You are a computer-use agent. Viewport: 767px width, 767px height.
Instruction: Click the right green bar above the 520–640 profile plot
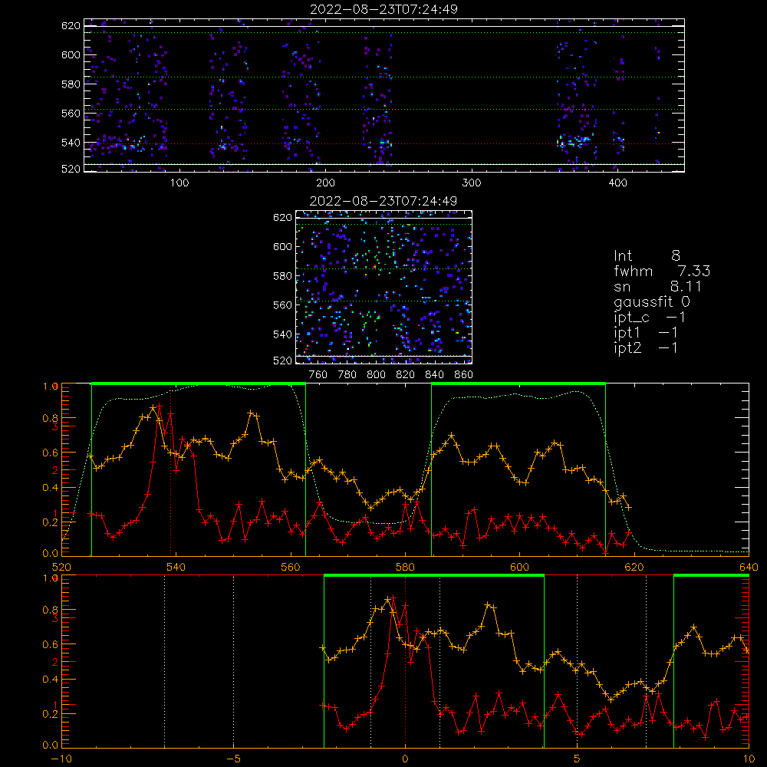[518, 383]
